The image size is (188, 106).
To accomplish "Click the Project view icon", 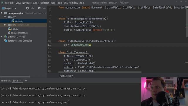I will coord(3,8).
